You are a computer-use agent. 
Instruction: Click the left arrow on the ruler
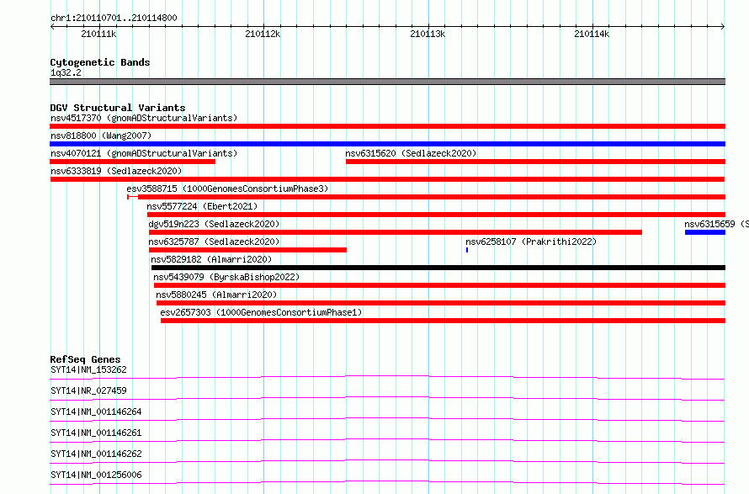point(52,26)
